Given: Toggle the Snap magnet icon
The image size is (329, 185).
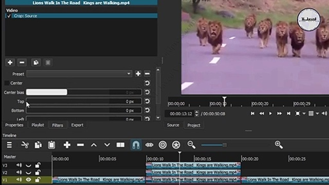Looking at the screenshot, I should coord(136,145).
